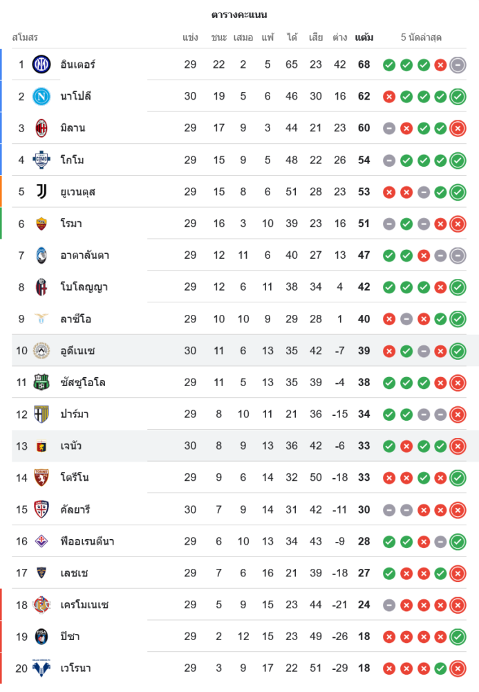
Task: Click the Atalanta club logo
Action: 41,255
